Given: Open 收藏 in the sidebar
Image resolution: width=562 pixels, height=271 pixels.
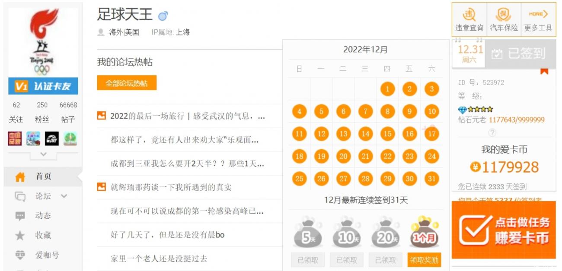Looking at the screenshot, I should click(43, 235).
